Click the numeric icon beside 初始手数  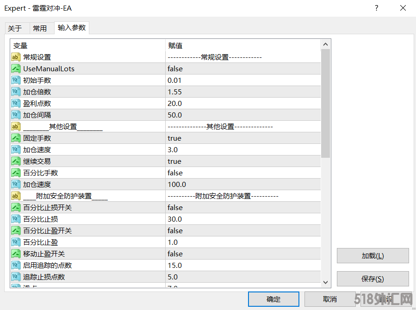16,80
